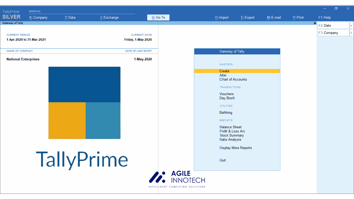Open the O: Import menu
Image resolution: width=354 pixels, height=199 pixels.
pos(222,17)
